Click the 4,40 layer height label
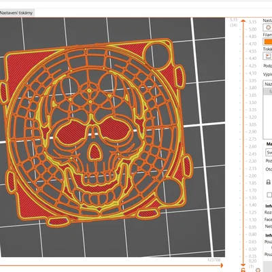Viewport: 272px width, 272px height. (252, 58)
